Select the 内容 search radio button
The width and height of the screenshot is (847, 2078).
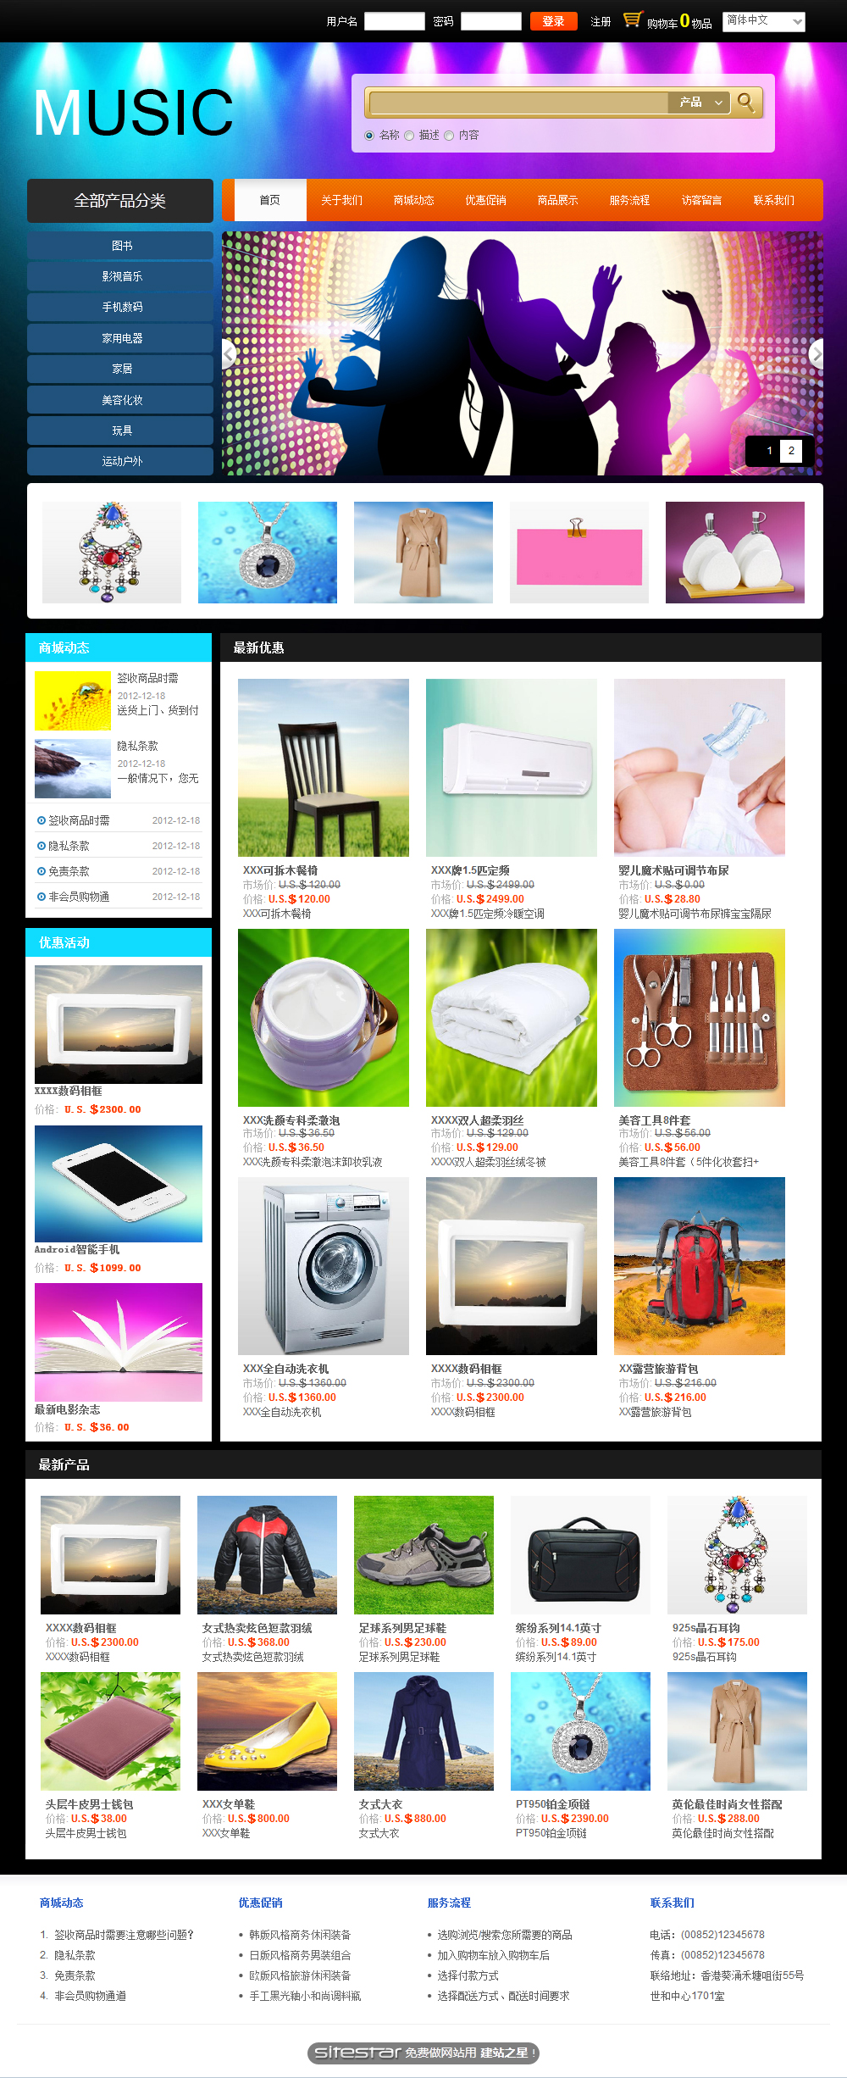pyautogui.click(x=449, y=136)
